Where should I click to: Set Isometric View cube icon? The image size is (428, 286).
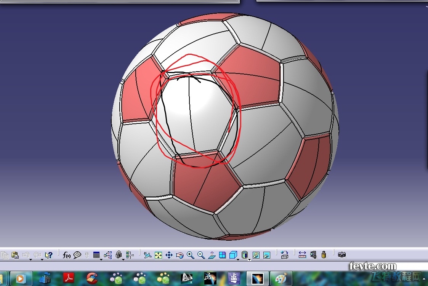point(233,255)
